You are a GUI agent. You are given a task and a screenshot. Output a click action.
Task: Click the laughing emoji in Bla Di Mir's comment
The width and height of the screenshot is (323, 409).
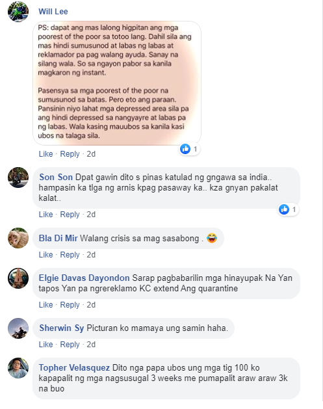(x=212, y=238)
